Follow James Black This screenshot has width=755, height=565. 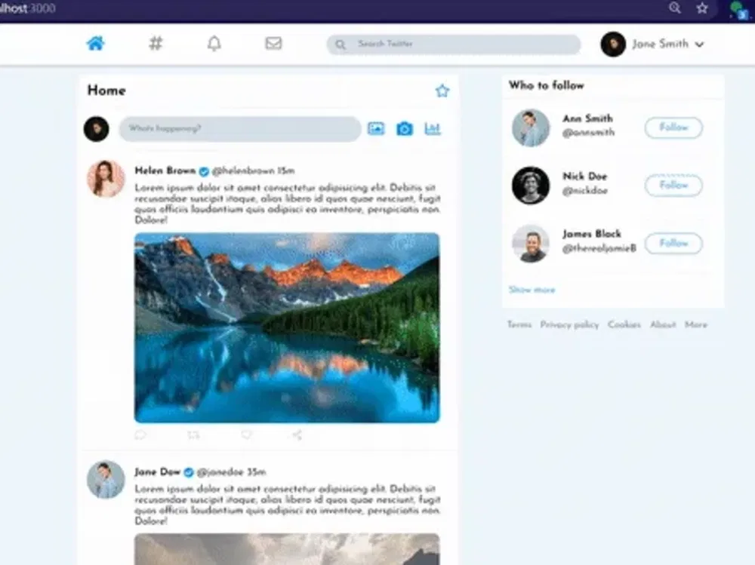click(673, 243)
